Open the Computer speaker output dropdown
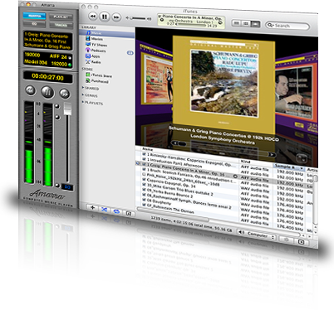This screenshot has height=310, width=334. point(257,235)
